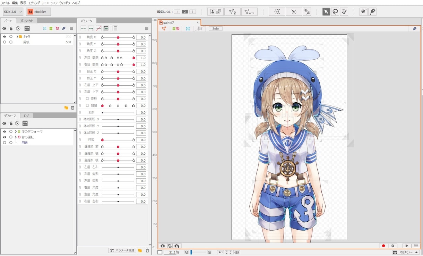Click the 角度 Y value input field
423x256 pixels.
pyautogui.click(x=141, y=44)
